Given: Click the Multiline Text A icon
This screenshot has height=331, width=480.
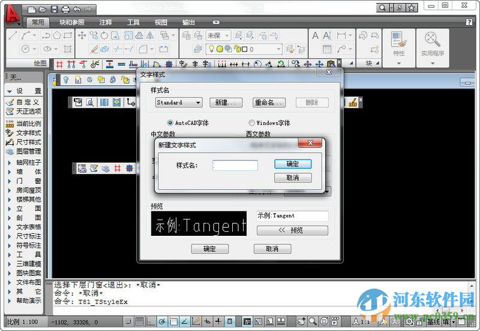Looking at the screenshot, I should click(x=315, y=36).
